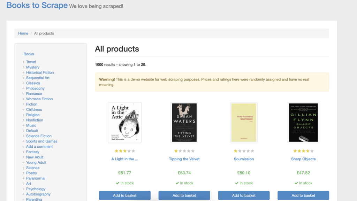Choose the Philosophy category
The height and width of the screenshot is (201, 357).
tap(35, 88)
